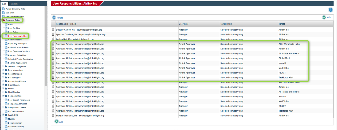Viewport: 337px width, 130px height.
Task: Expand the SAML SSO folder
Action: (3, 115)
